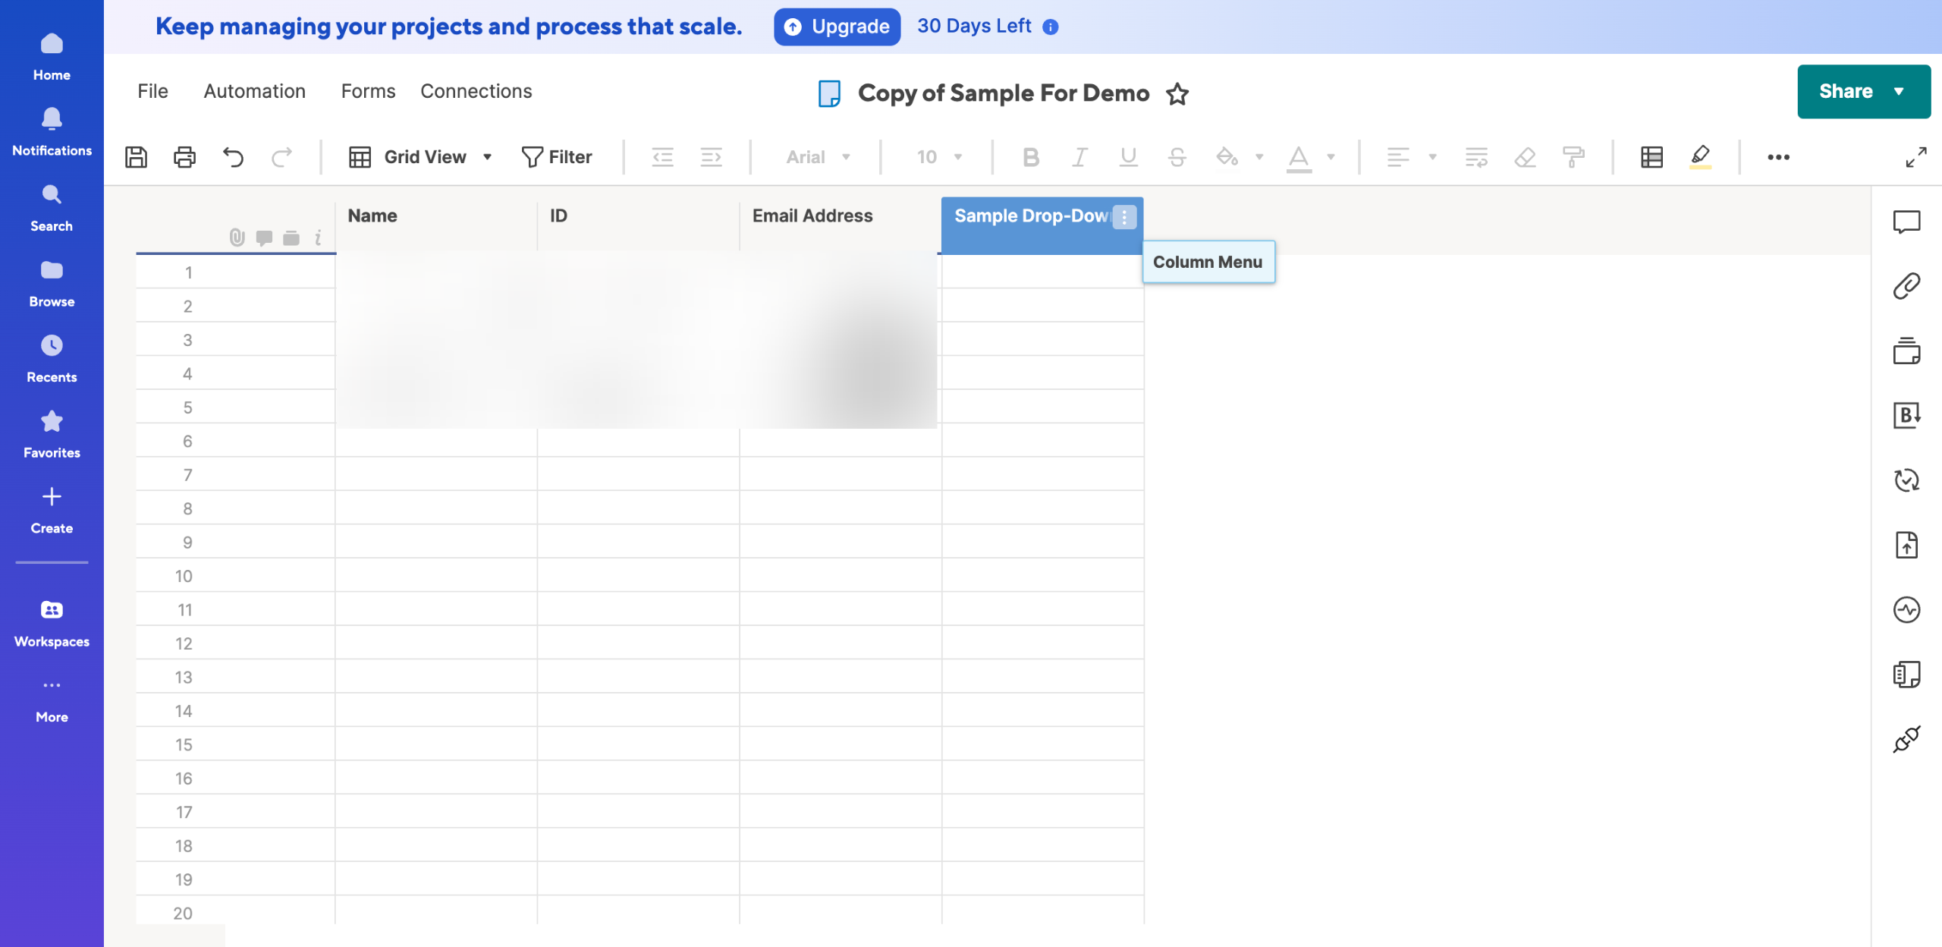The height and width of the screenshot is (947, 1942).
Task: Open the Attachments panel
Action: point(1908,286)
